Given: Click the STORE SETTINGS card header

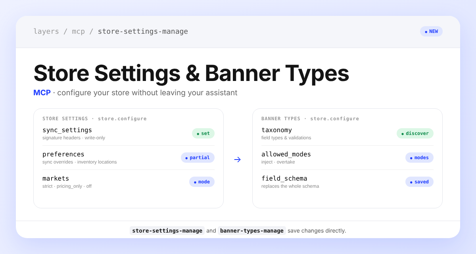Looking at the screenshot, I should tap(94, 119).
